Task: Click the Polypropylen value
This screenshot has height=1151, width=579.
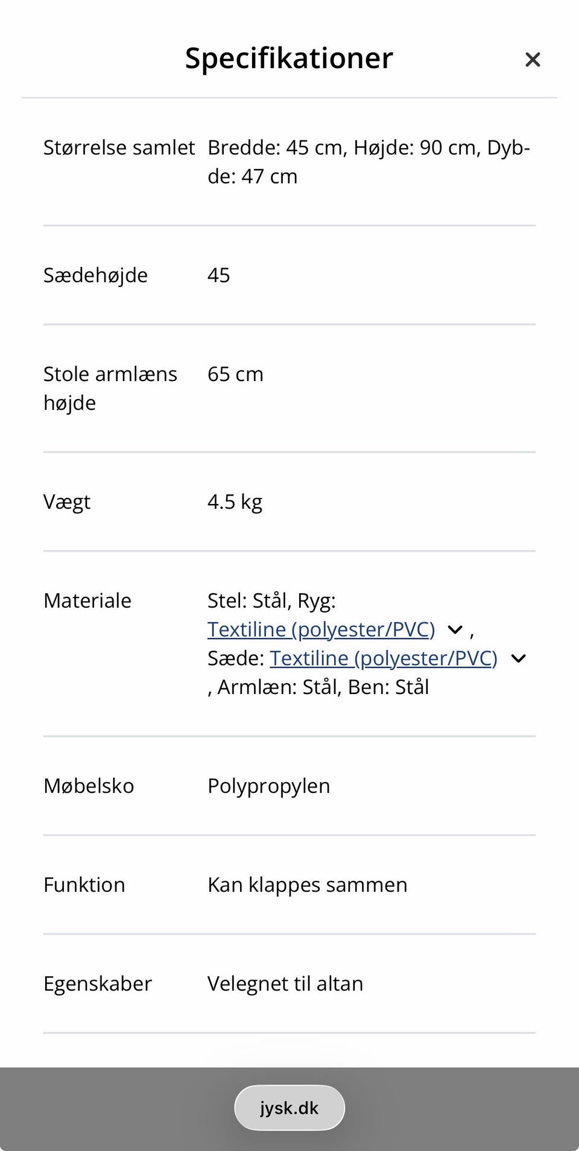Action: coord(268,786)
